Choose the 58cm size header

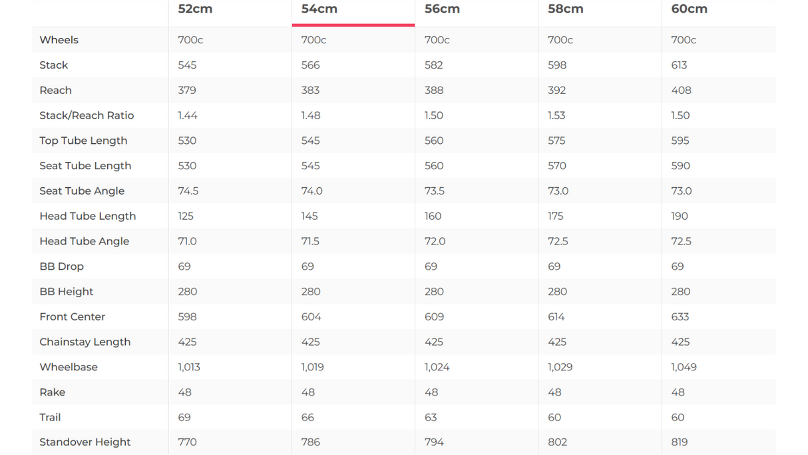tap(566, 9)
